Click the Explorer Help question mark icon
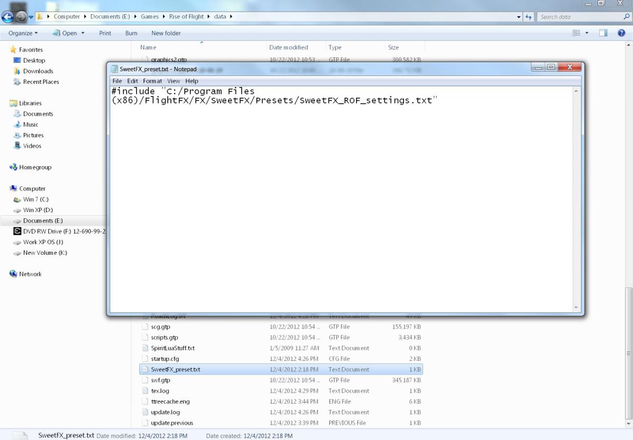Screen dimensions: 633x440 (621, 33)
